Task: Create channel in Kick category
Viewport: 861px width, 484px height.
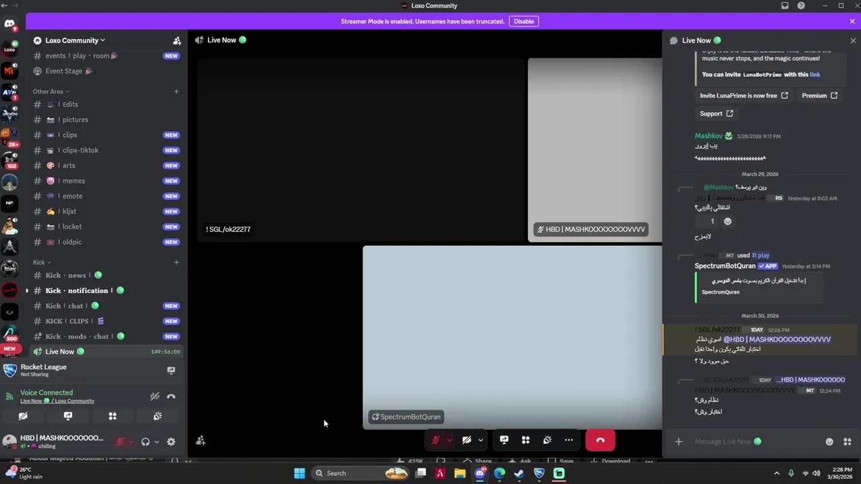Action: point(177,262)
